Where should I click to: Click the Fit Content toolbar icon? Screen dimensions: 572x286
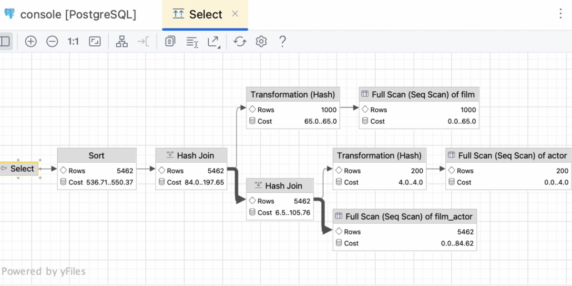(95, 42)
